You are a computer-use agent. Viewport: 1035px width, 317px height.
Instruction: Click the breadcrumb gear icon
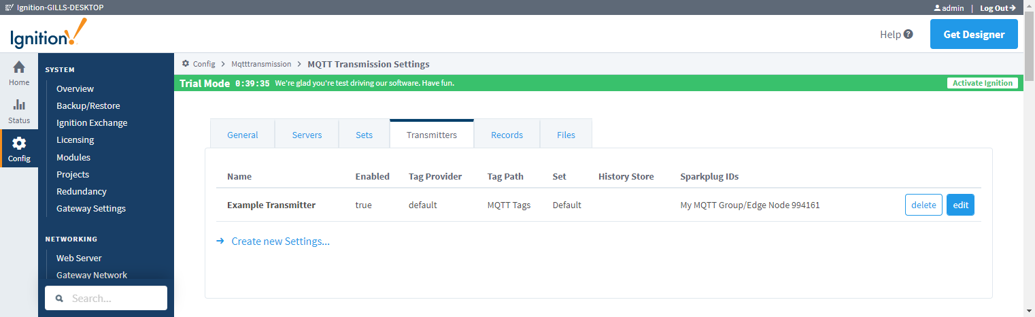pyautogui.click(x=186, y=63)
